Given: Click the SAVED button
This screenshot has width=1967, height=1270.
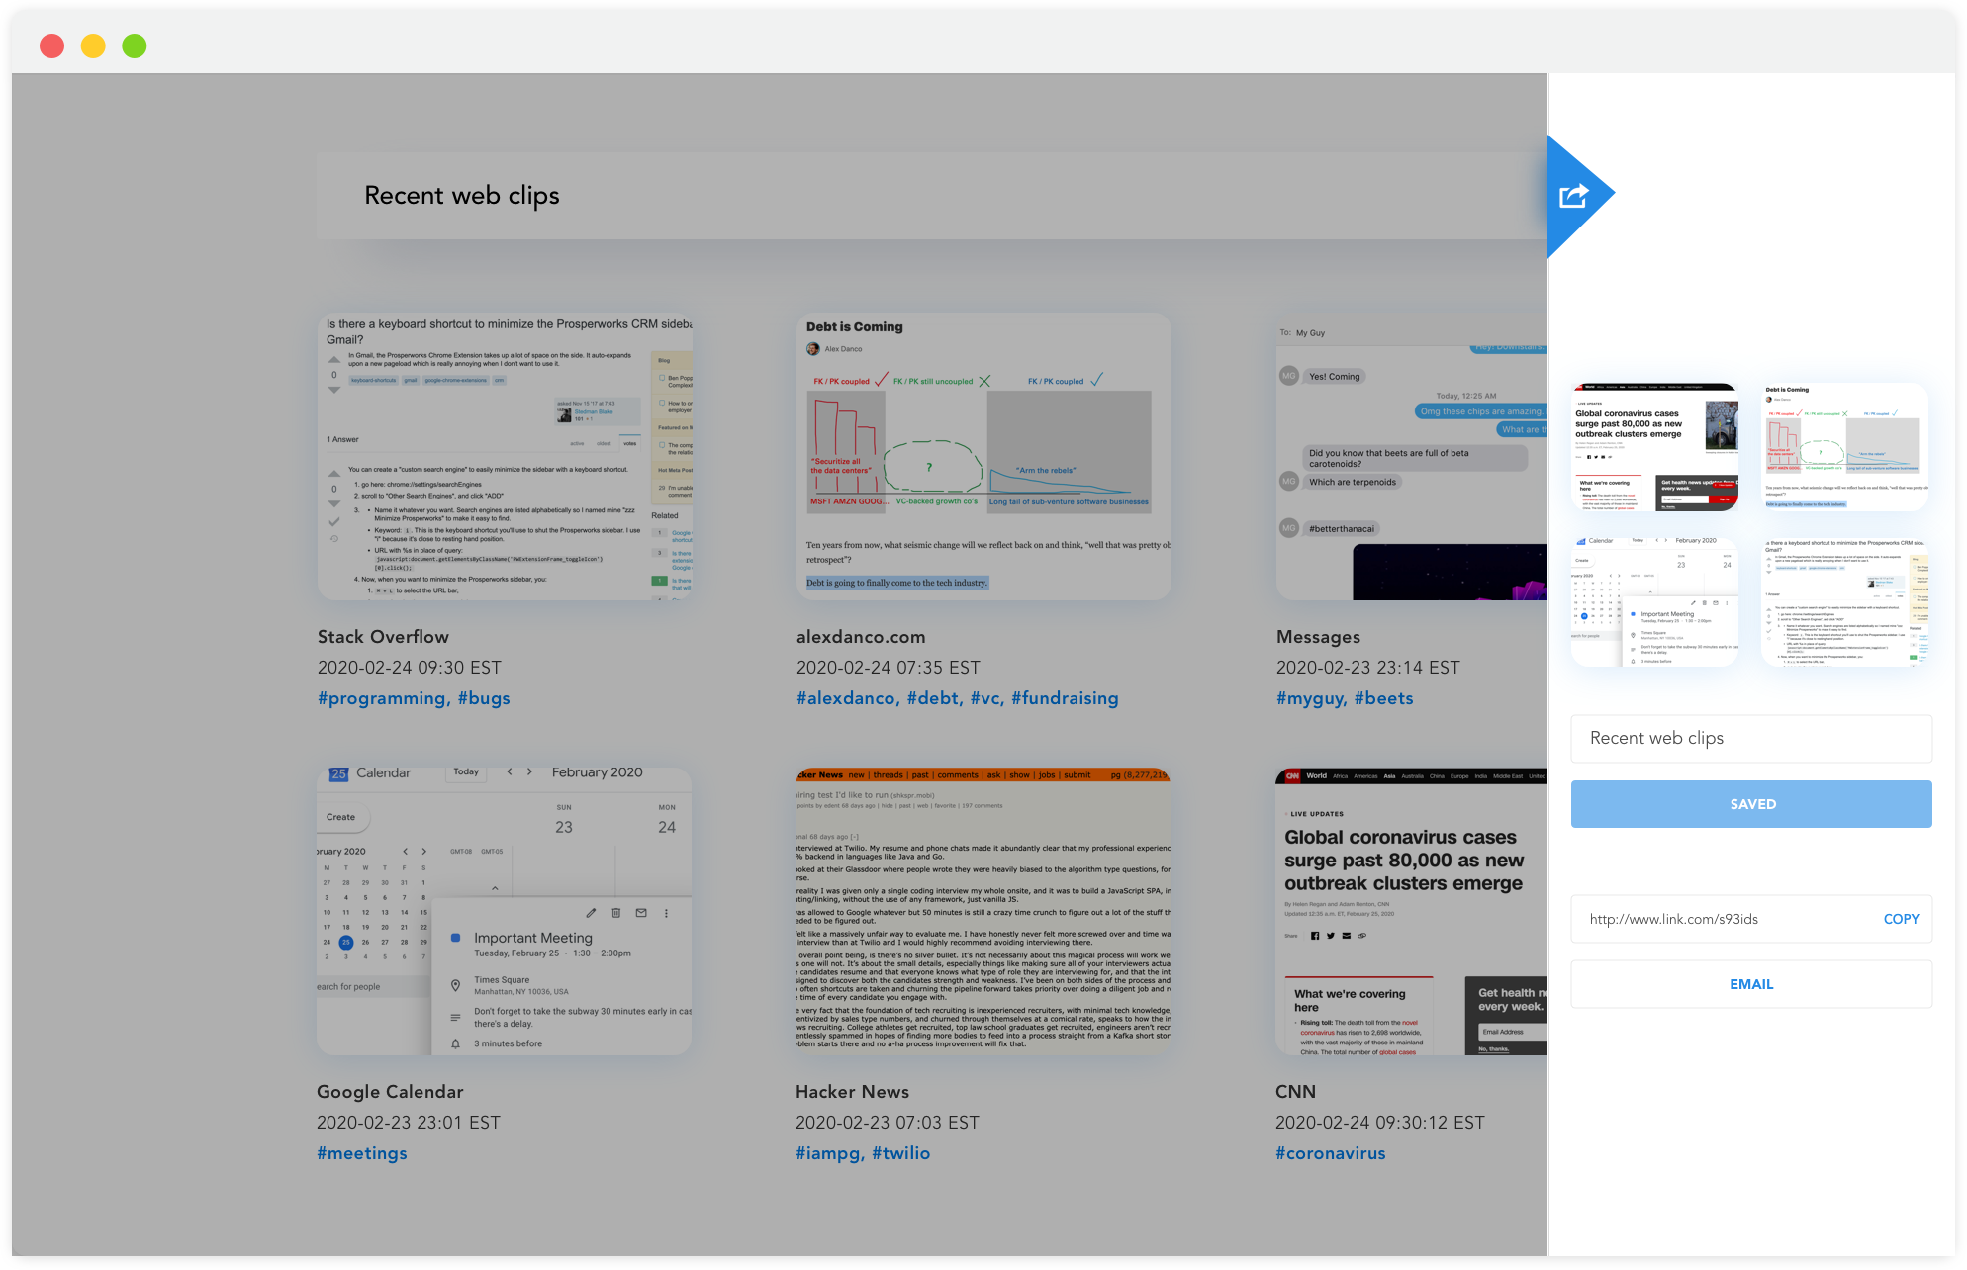Looking at the screenshot, I should coord(1750,804).
